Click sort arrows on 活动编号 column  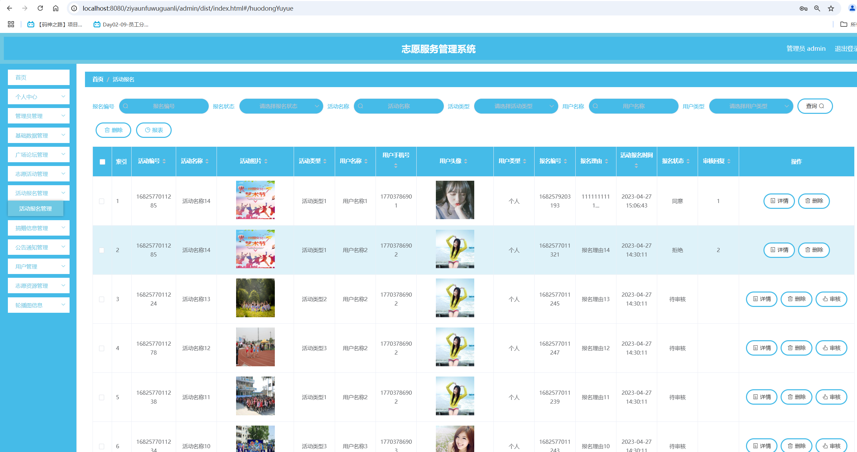[x=164, y=161]
